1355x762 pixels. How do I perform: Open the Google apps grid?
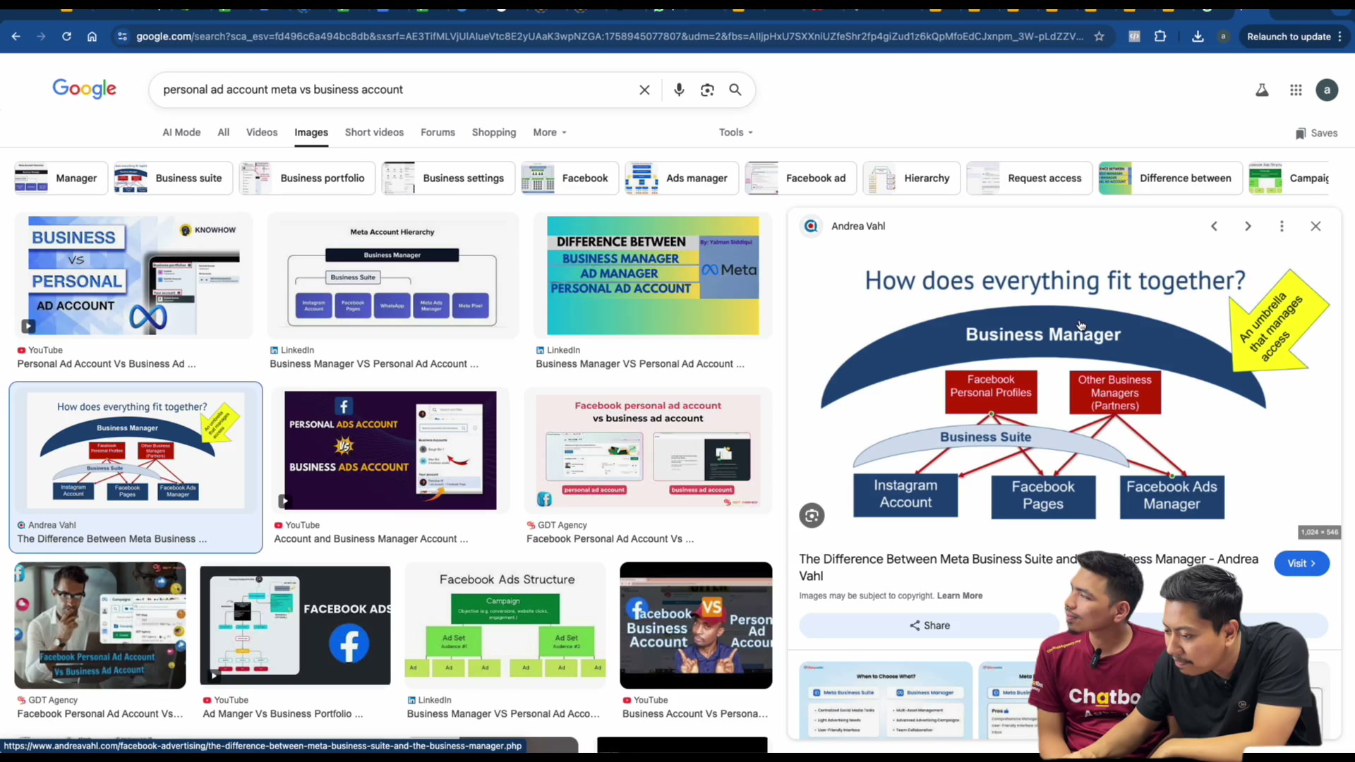tap(1296, 90)
